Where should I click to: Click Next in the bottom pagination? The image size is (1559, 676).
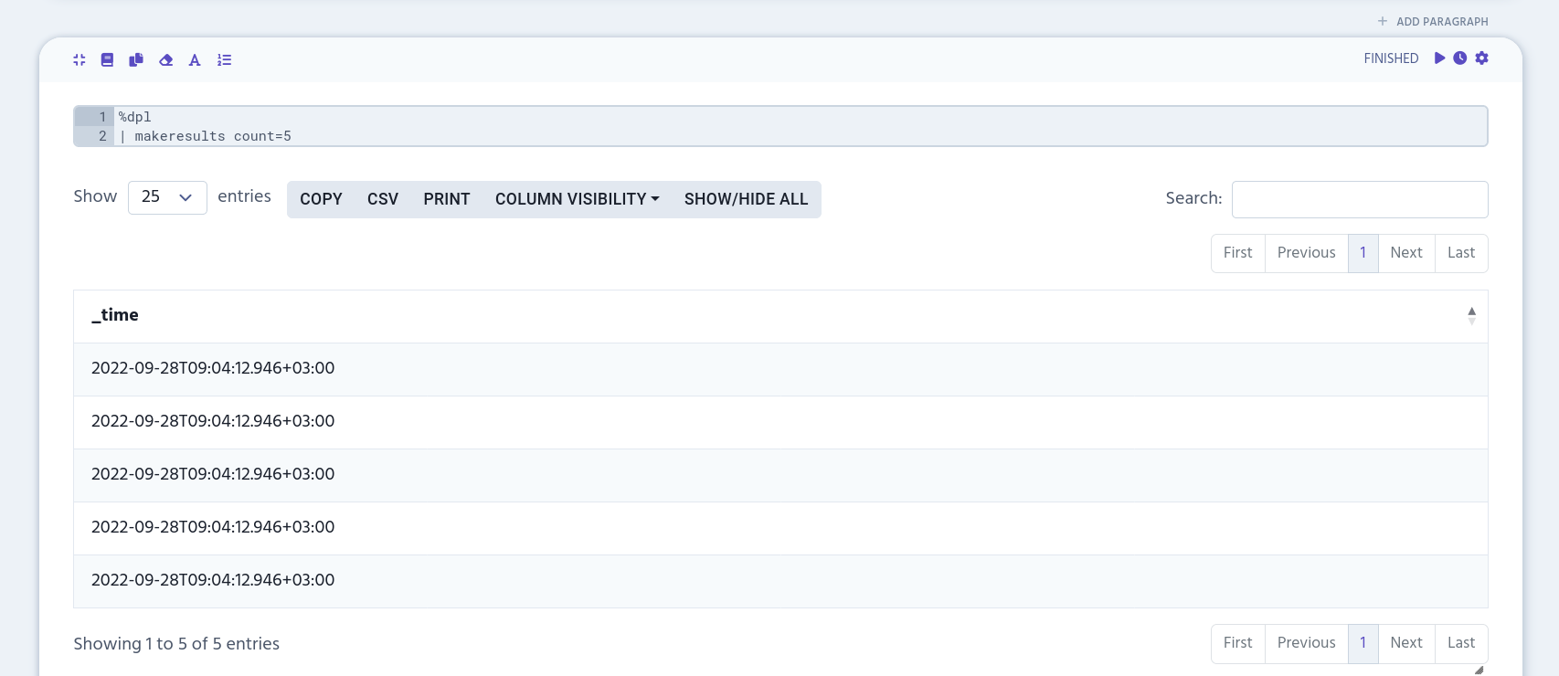pyautogui.click(x=1406, y=643)
